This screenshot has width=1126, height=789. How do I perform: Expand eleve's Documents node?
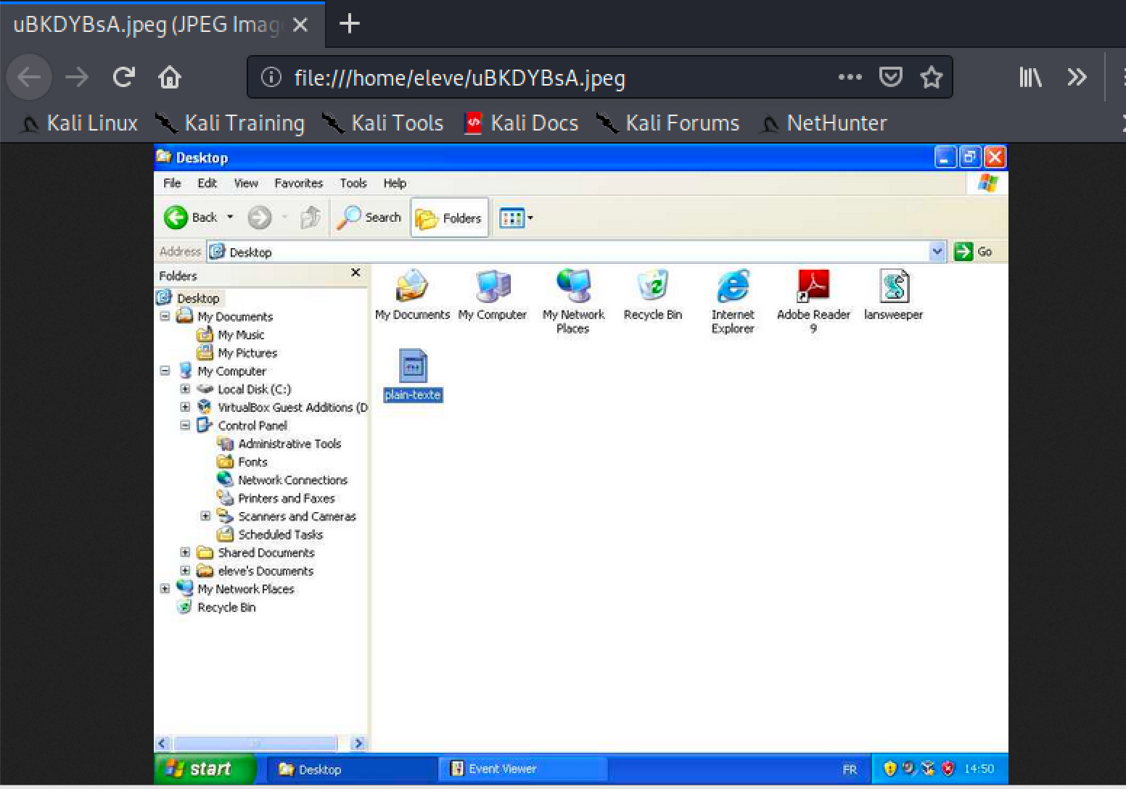186,571
